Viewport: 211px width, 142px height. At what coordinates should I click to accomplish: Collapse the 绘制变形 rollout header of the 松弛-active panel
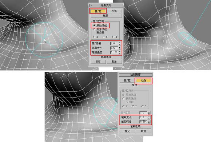coord(135,75)
